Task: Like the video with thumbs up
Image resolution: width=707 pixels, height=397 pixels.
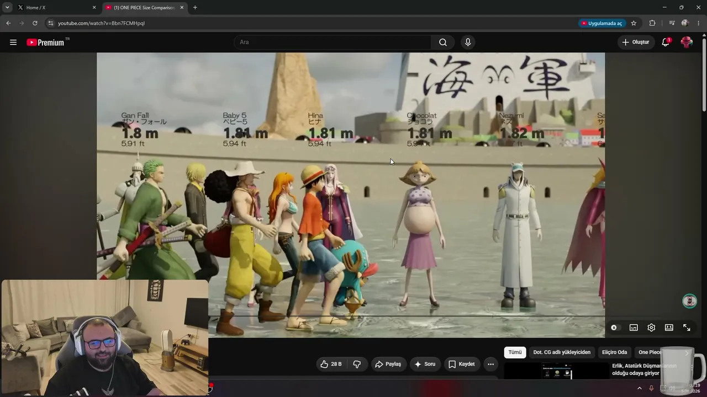Action: (x=331, y=364)
